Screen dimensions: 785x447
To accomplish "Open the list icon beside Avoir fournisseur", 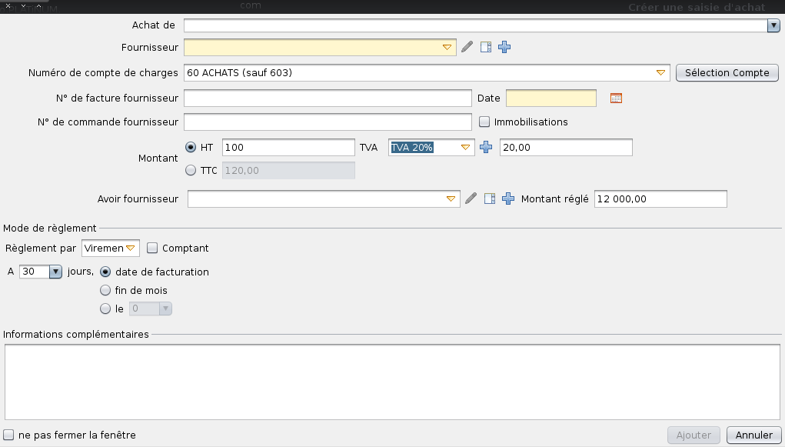I will (x=490, y=199).
